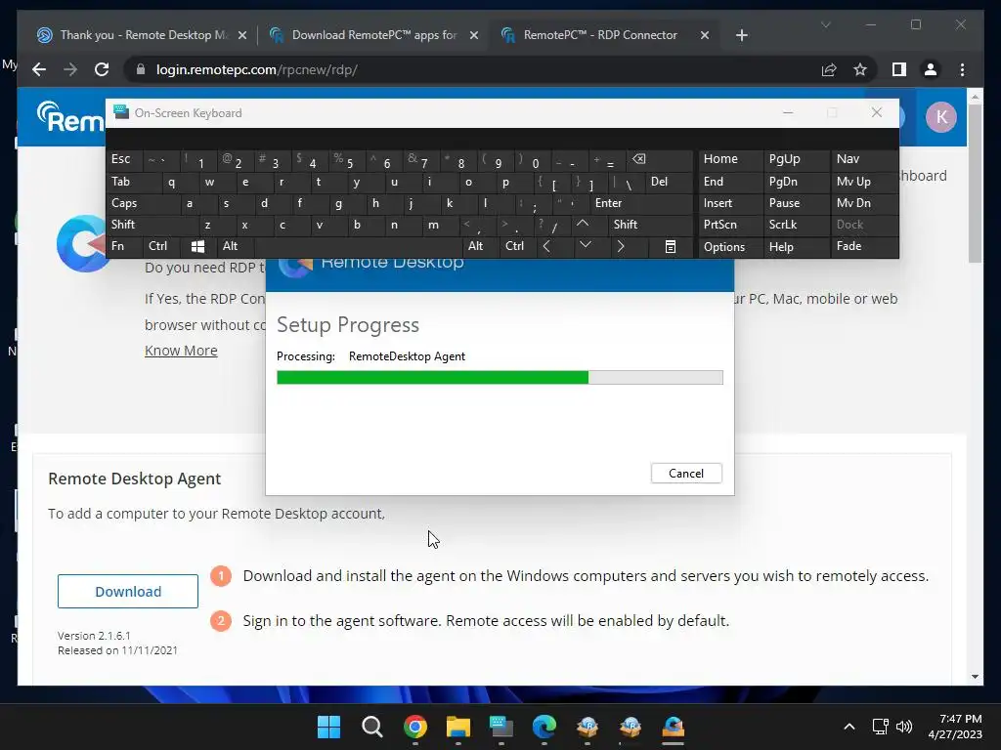
Task: Open the Know More link
Action: click(181, 351)
